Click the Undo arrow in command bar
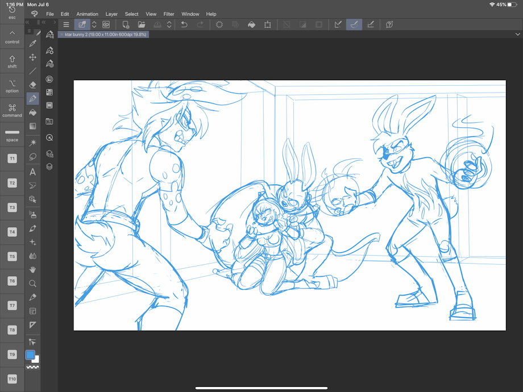The height and width of the screenshot is (392, 523). [x=184, y=24]
